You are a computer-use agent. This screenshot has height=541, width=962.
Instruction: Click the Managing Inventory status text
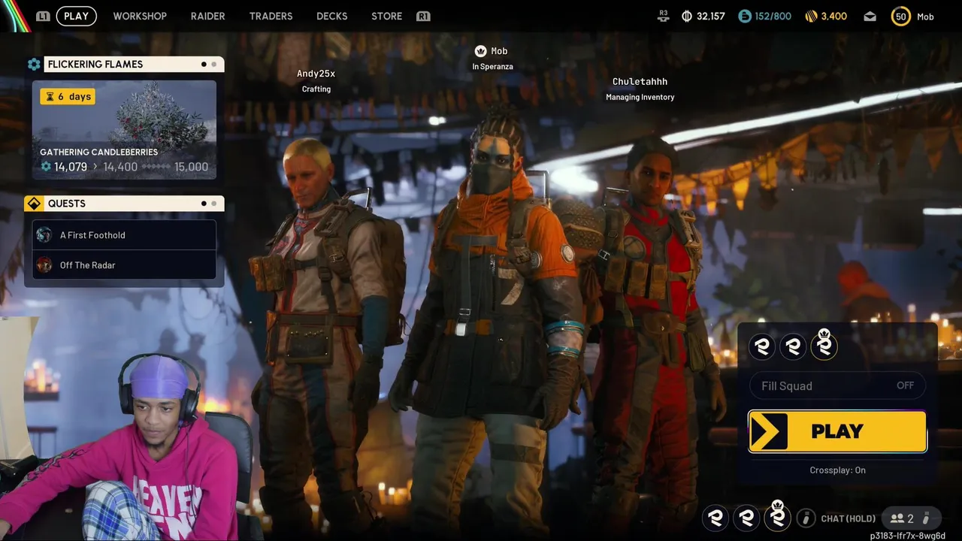coord(640,97)
